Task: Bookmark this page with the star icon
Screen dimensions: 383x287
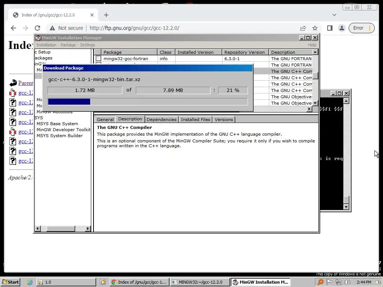Action: (x=315, y=28)
